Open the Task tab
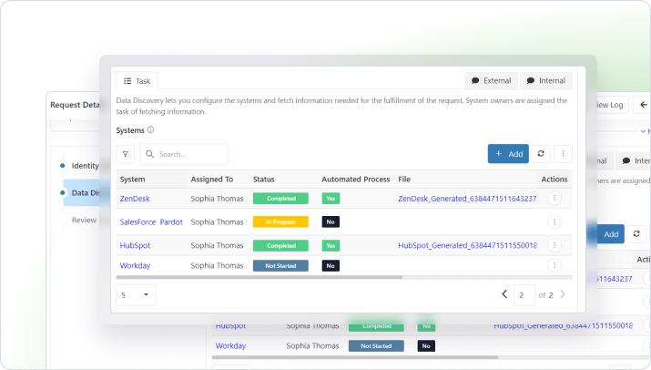Image resolution: width=651 pixels, height=370 pixels. click(137, 80)
